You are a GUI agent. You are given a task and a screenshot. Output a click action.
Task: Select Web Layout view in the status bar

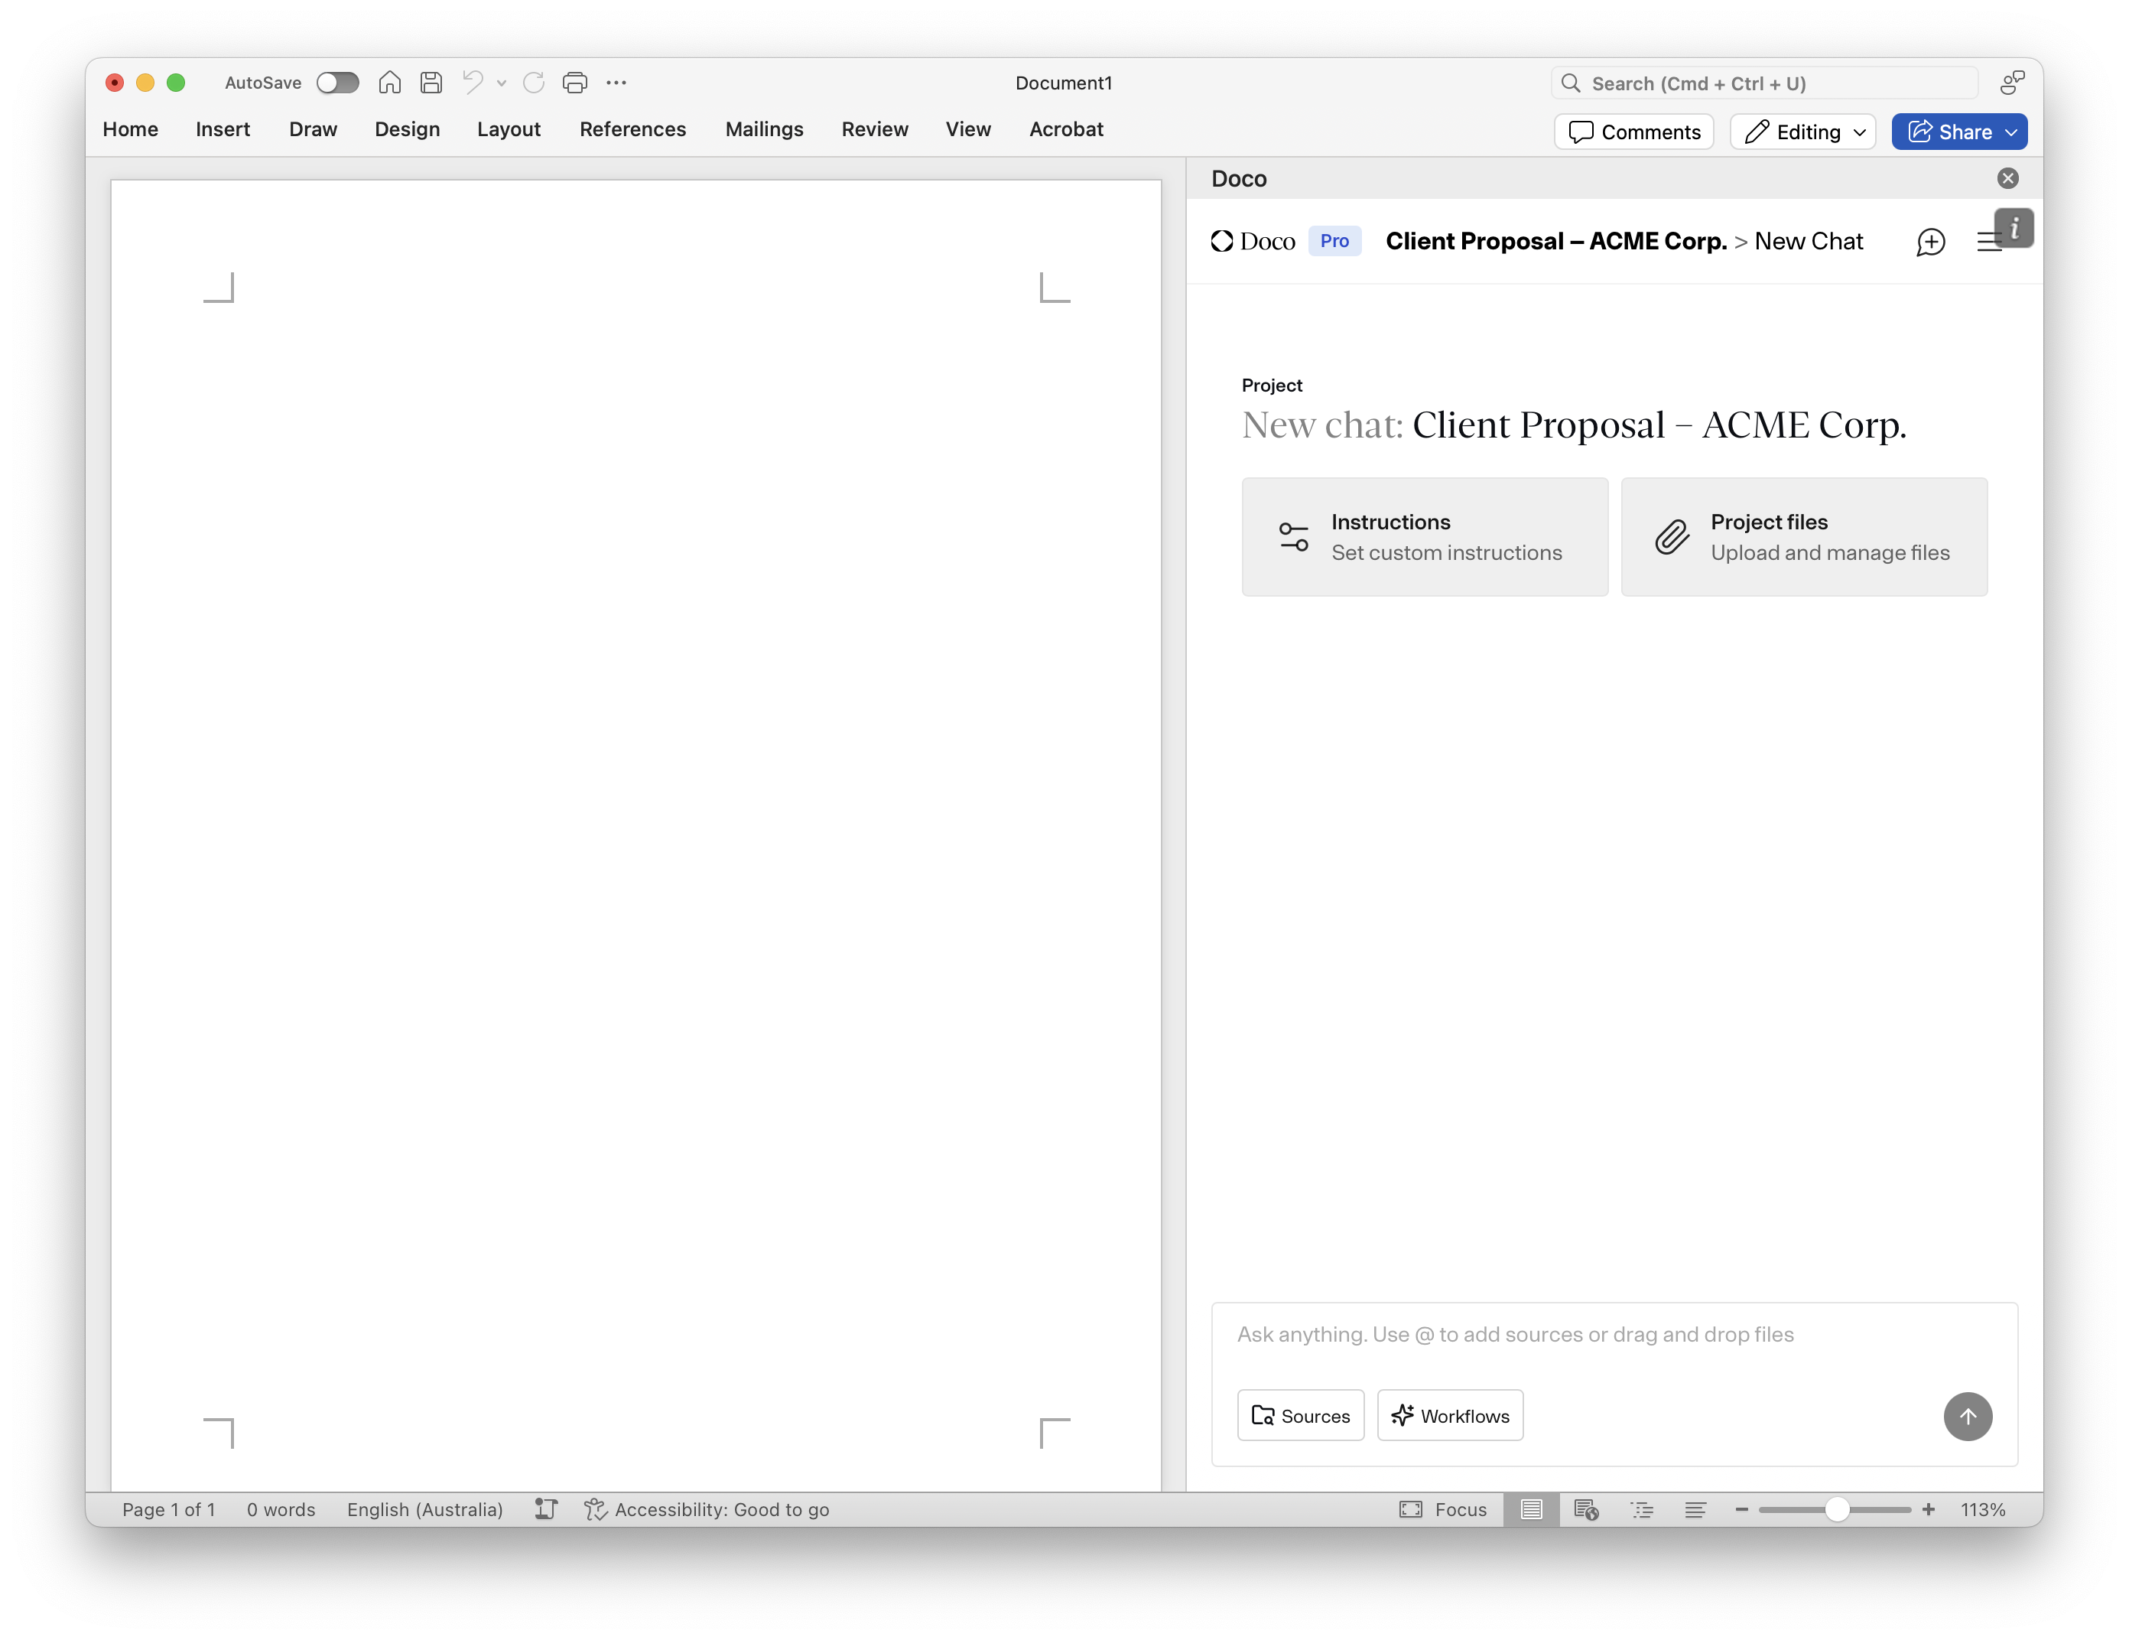click(1587, 1508)
